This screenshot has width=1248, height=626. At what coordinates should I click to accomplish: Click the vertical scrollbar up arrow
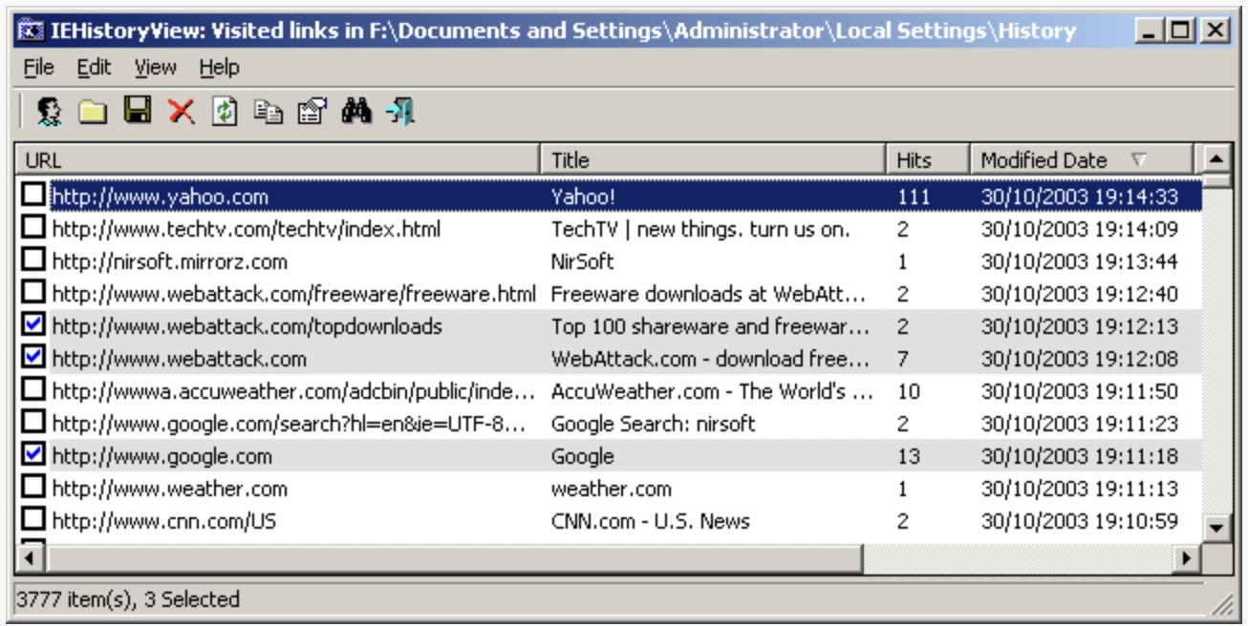pyautogui.click(x=1216, y=157)
